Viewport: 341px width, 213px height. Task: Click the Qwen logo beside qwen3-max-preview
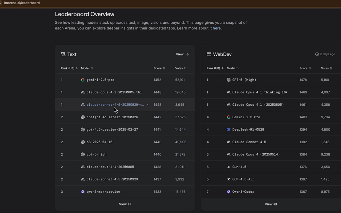(x=83, y=192)
